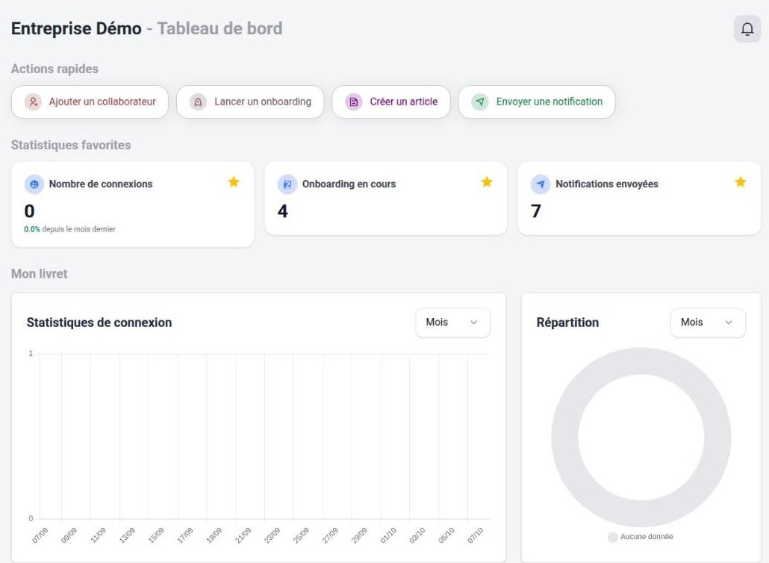769x563 pixels.
Task: Click the paper-plane icon in Envoyer une notification
Action: pos(480,102)
